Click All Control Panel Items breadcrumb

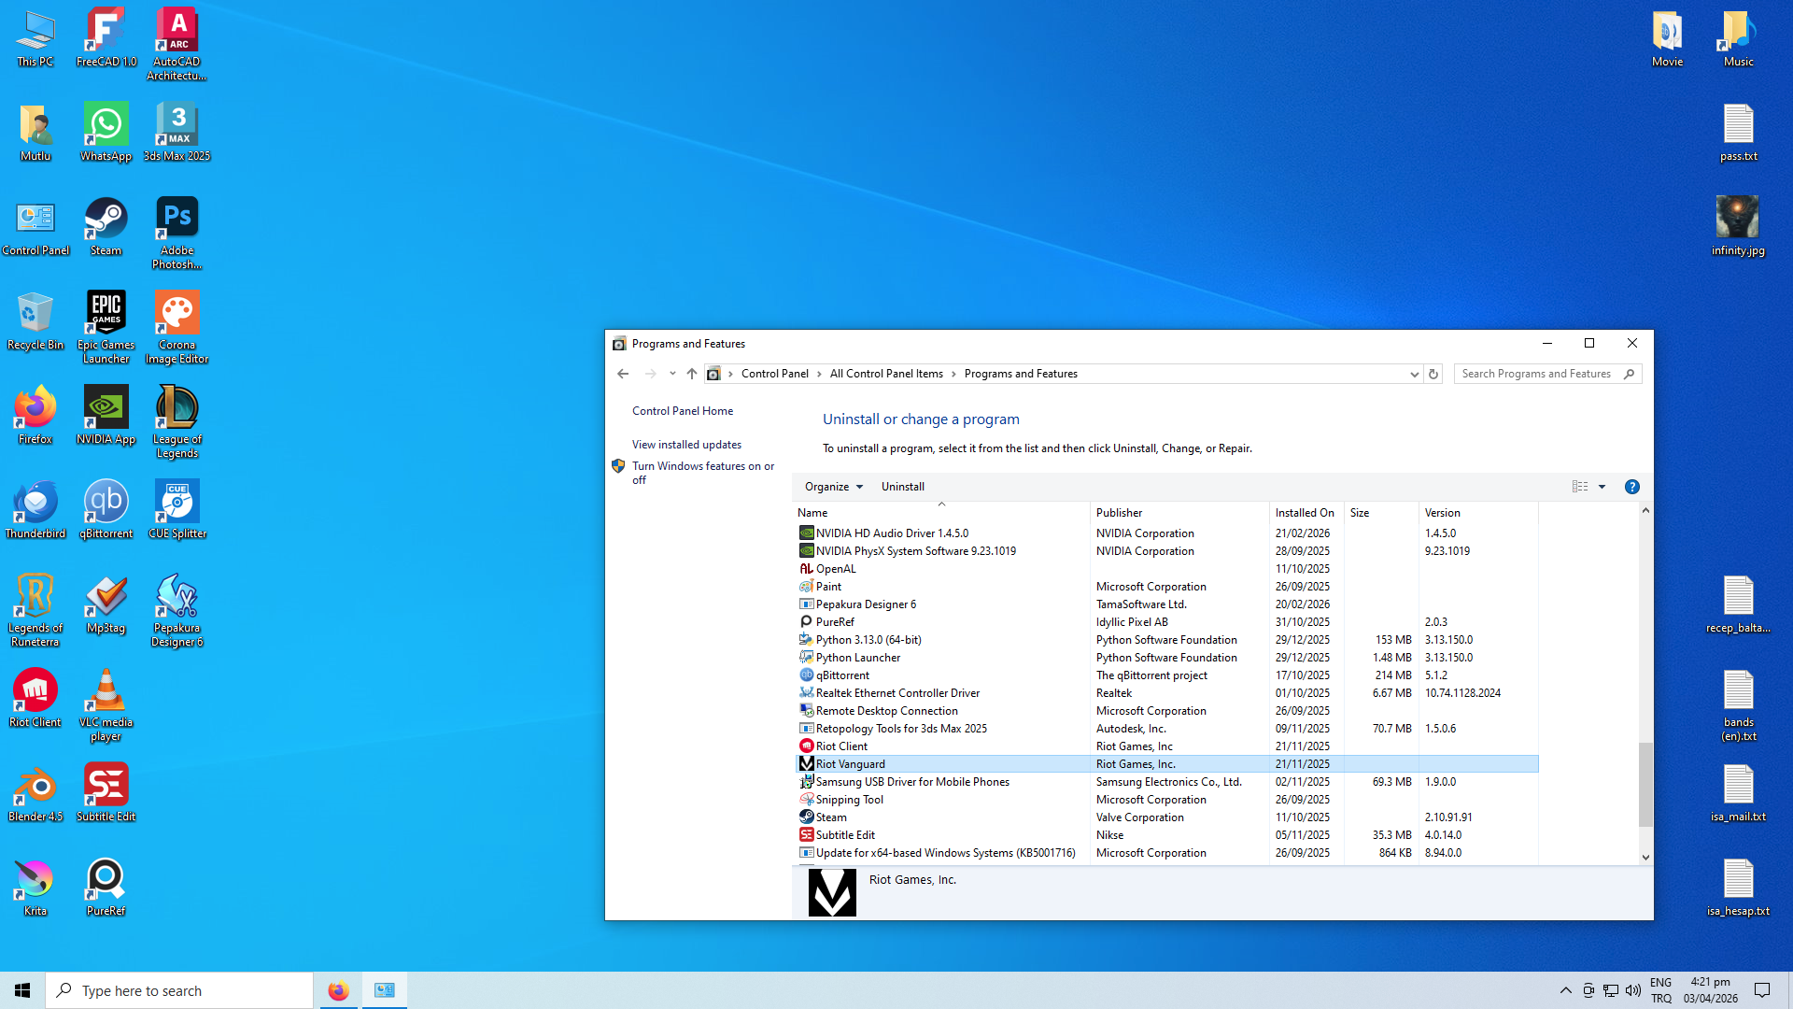[886, 374]
